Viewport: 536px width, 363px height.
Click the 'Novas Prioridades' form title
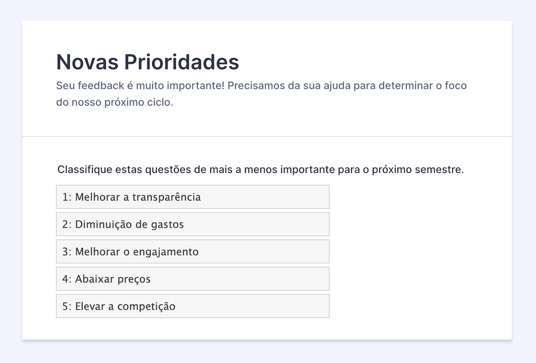pyautogui.click(x=147, y=62)
